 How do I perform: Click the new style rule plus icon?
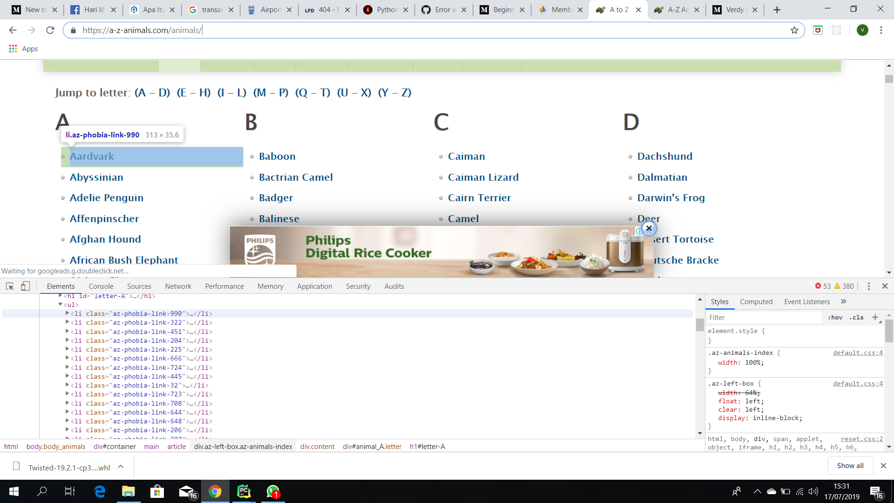875,317
